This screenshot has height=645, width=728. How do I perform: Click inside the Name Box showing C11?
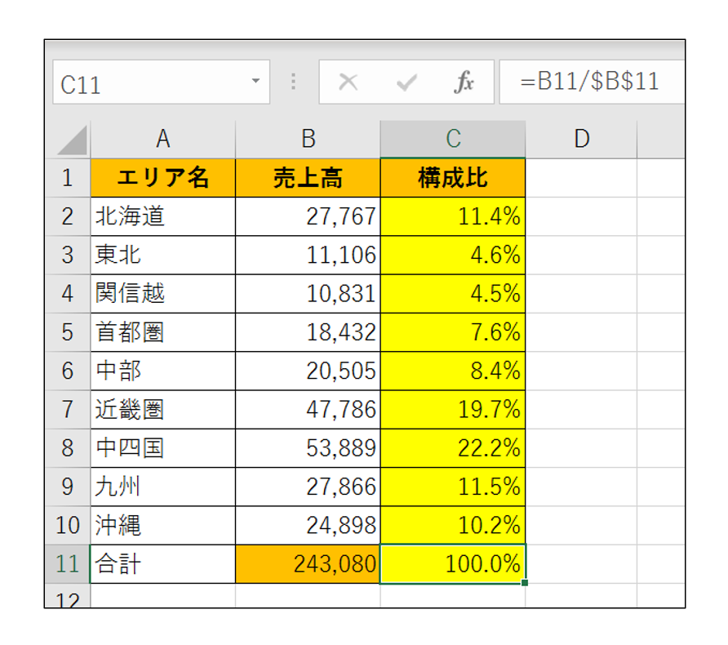click(147, 83)
